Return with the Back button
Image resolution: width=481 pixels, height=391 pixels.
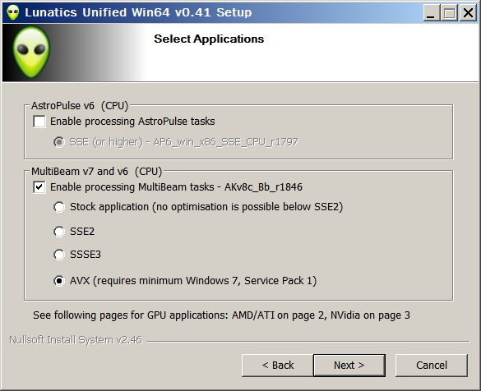coord(278,366)
